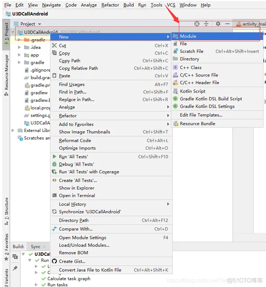Open the VCS menu
This screenshot has width=266, height=287.
pos(171,5)
